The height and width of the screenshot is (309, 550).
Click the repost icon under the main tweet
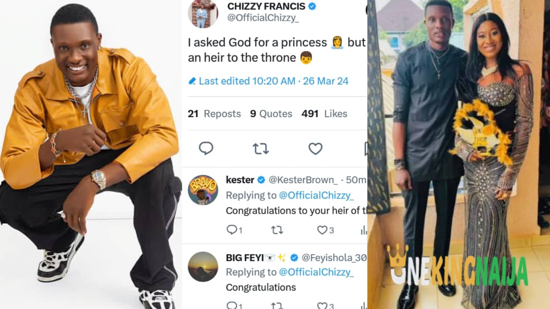tap(261, 148)
